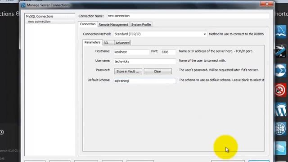288x162 pixels.
Task: Switch to the Connection tab
Action: [88, 24]
